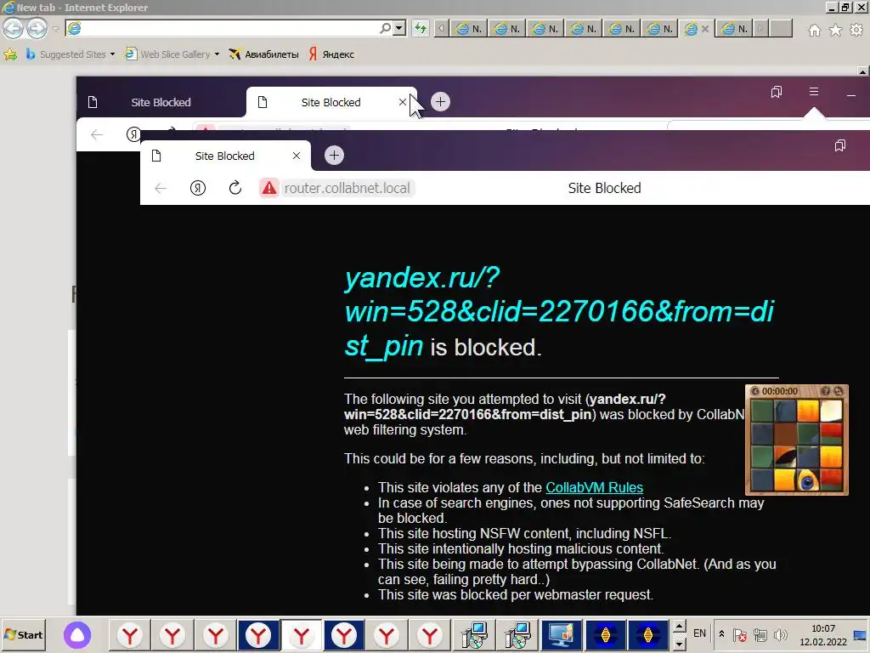Open the CollabVM Rules link
The height and width of the screenshot is (653, 870).
click(x=594, y=487)
